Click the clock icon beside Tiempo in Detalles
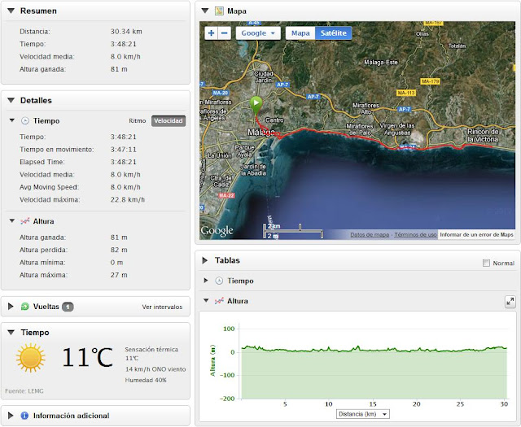This screenshot has width=521, height=427. [x=25, y=121]
